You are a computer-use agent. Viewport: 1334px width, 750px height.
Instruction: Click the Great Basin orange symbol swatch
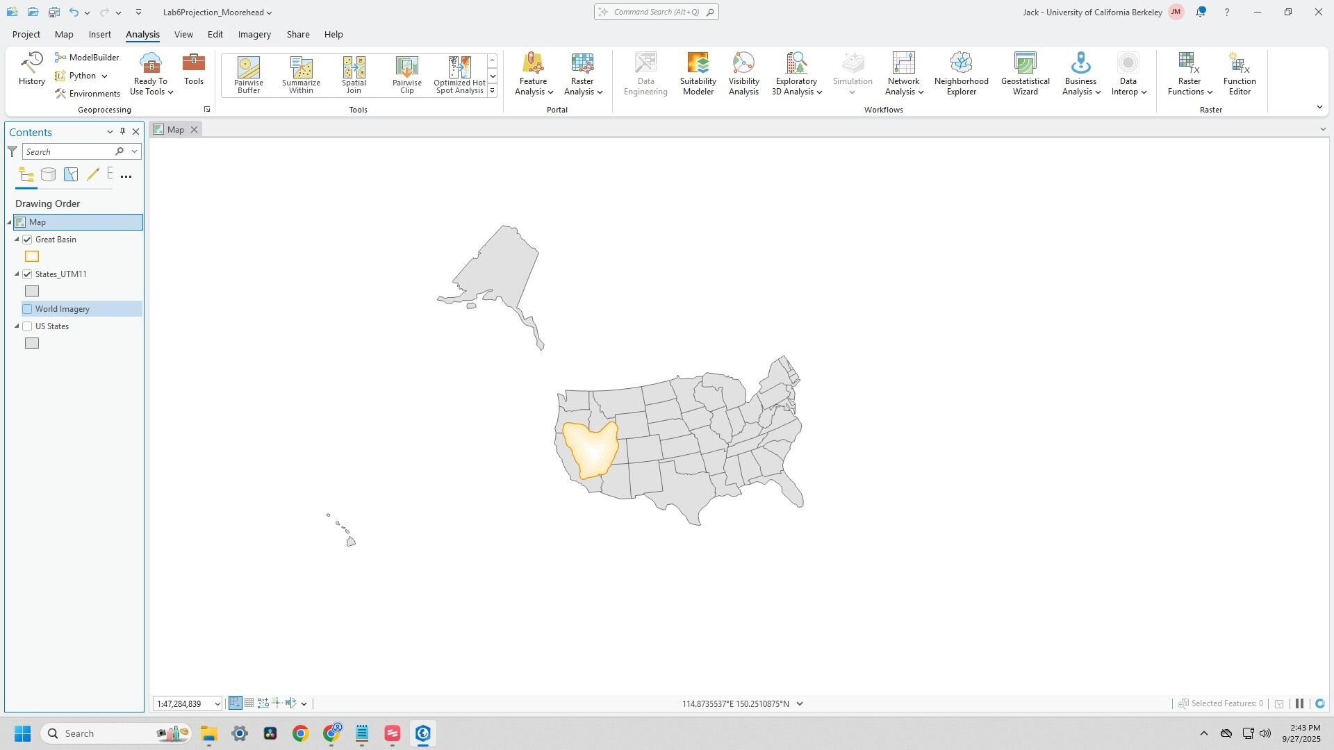pos(32,257)
